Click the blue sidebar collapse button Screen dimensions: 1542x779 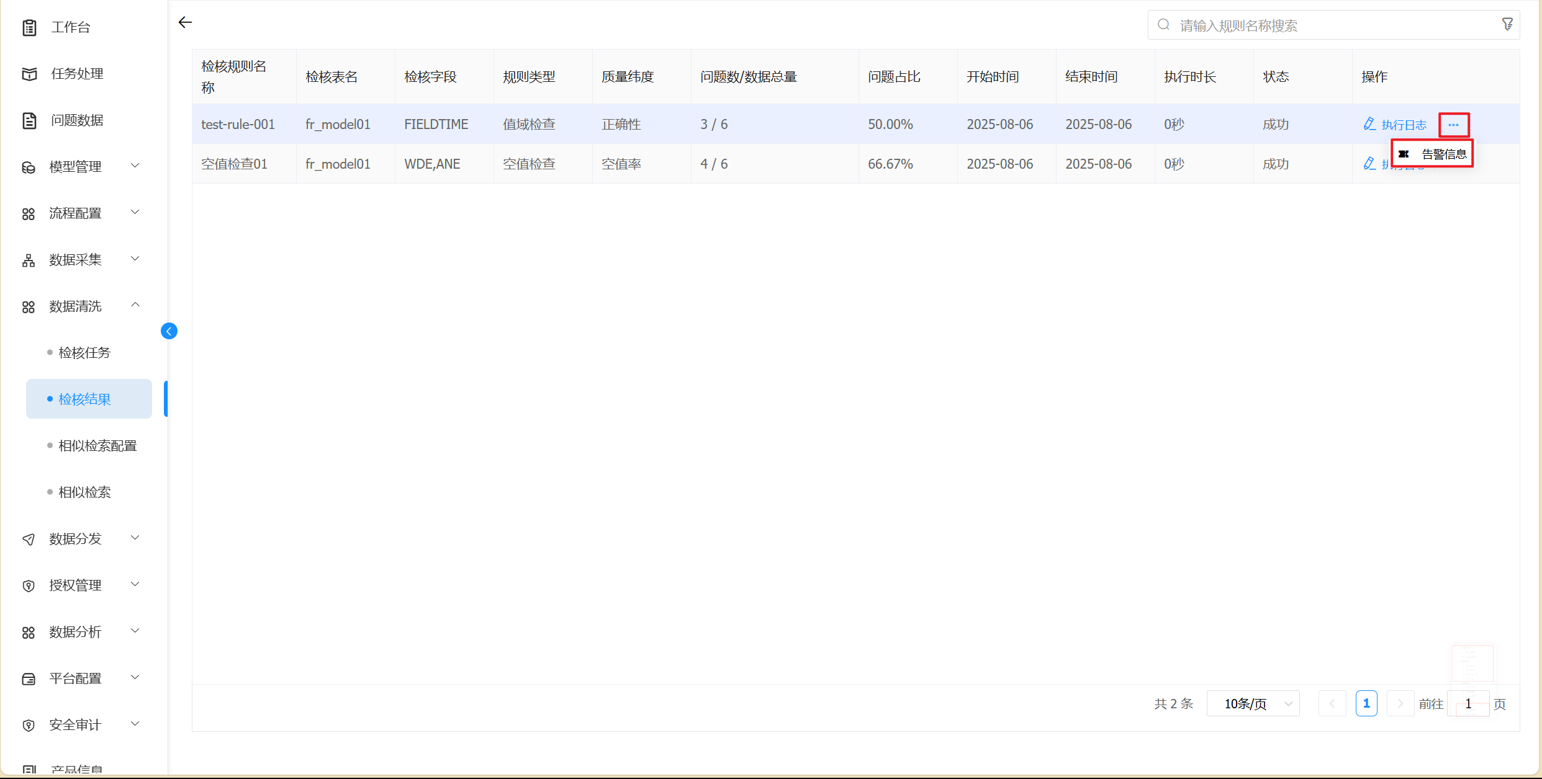point(169,331)
